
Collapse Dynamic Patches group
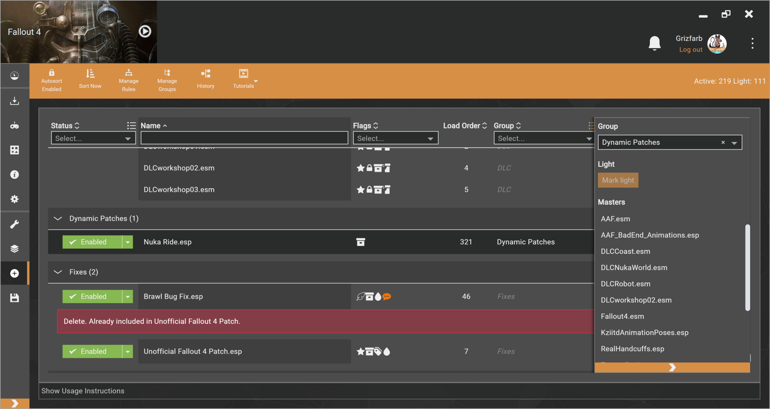[58, 219]
